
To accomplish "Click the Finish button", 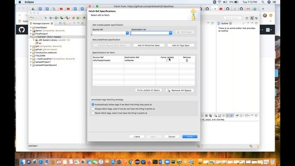I will (189, 136).
